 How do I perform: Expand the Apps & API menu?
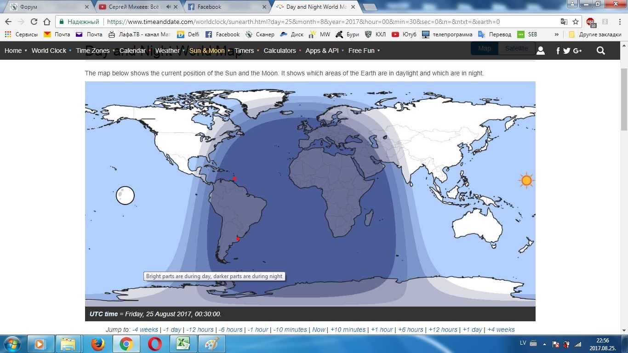pyautogui.click(x=325, y=51)
